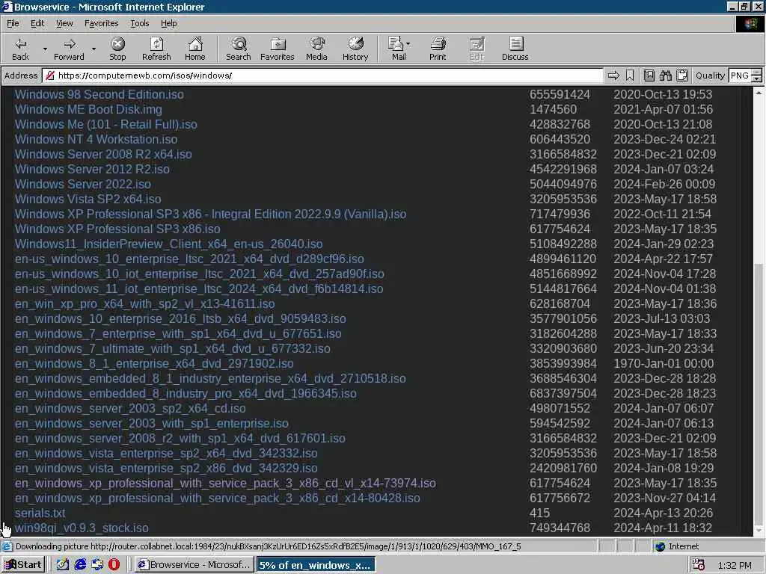
Task: Open Windows Server 2022.iso link
Action: (x=82, y=185)
